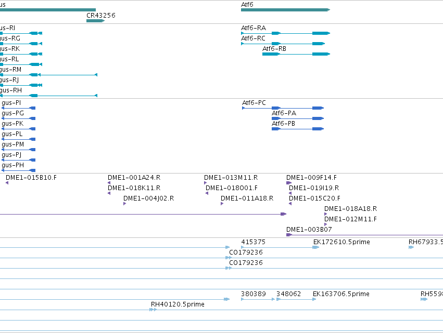This screenshot has height=333, width=443.
Task: Open the Atf6-RC transcript feature
Action: click(283, 44)
